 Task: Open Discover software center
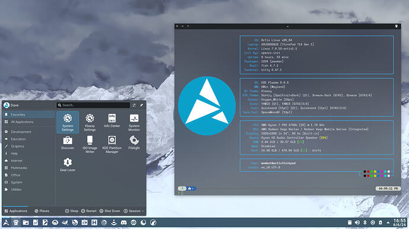point(68,143)
